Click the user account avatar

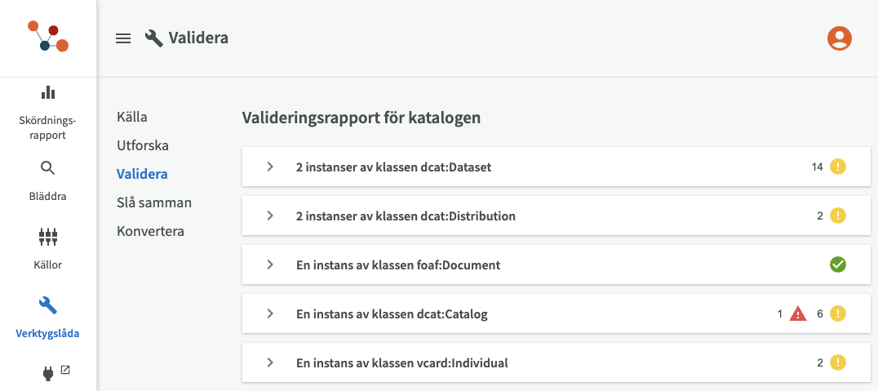(x=839, y=38)
